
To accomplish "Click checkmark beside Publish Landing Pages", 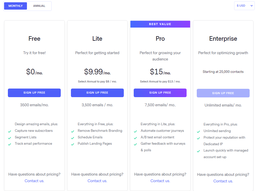I will click(72, 144).
